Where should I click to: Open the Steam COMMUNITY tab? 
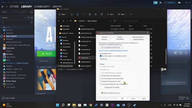coord(42,7)
